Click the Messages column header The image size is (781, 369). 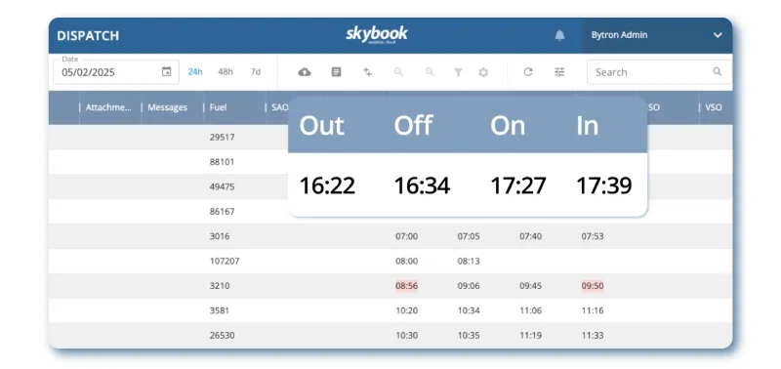tap(167, 107)
